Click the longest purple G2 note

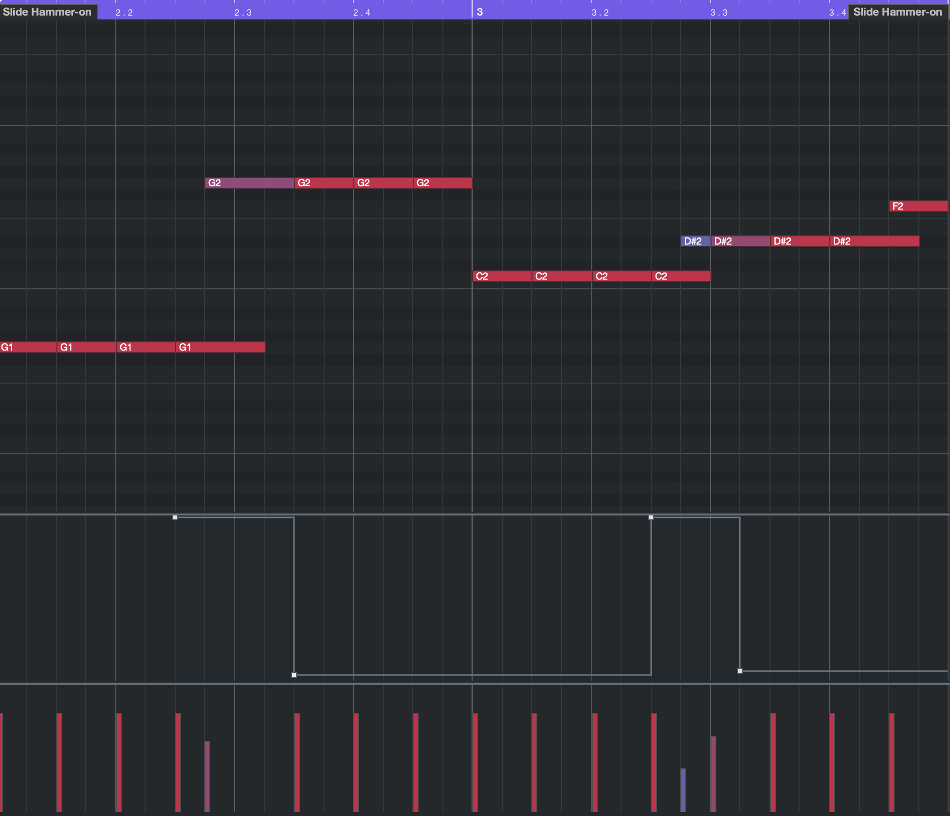[x=249, y=183]
